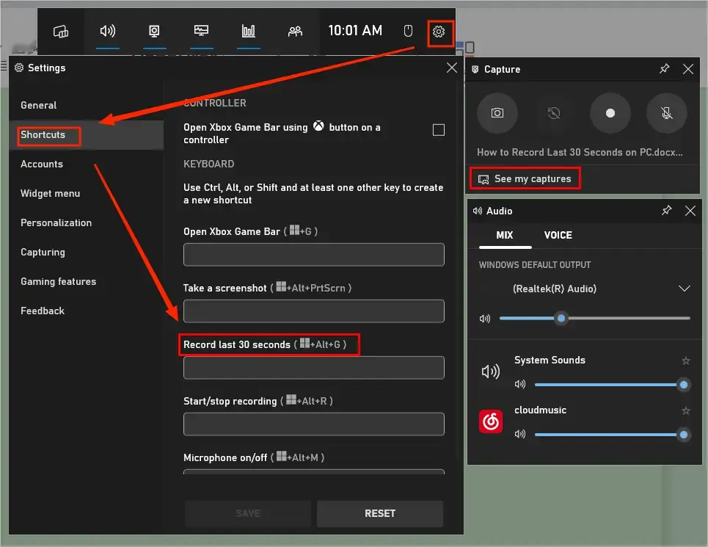Open Capturing settings
This screenshot has width=708, height=547.
click(x=43, y=252)
